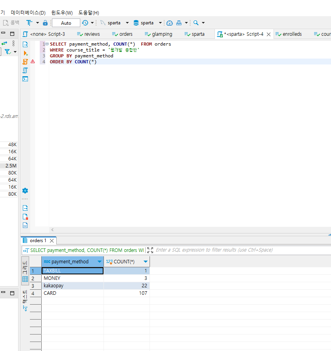Minimize the top navigator panel
Image resolution: width=331 pixels, height=351 pixels.
[3, 33]
